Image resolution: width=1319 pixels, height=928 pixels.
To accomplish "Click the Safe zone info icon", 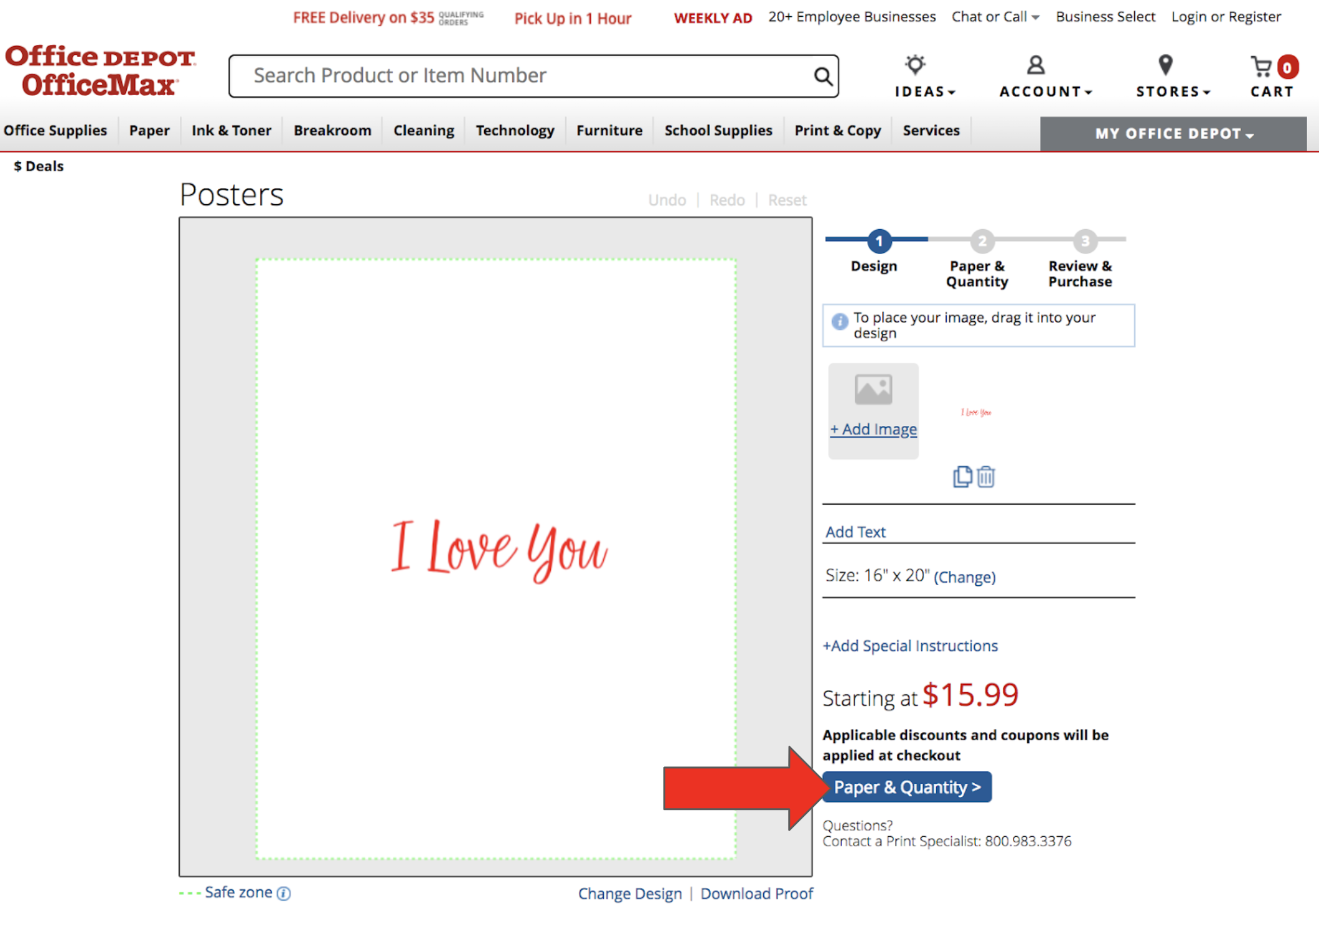I will [x=284, y=893].
